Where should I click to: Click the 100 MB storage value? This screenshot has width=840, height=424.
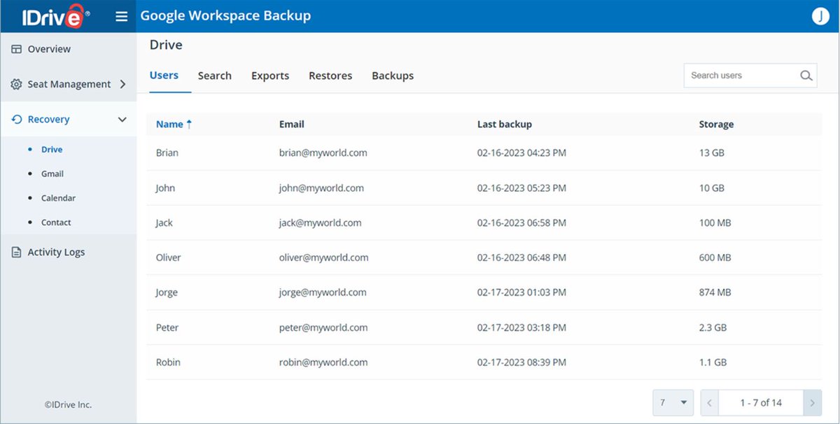pos(715,222)
